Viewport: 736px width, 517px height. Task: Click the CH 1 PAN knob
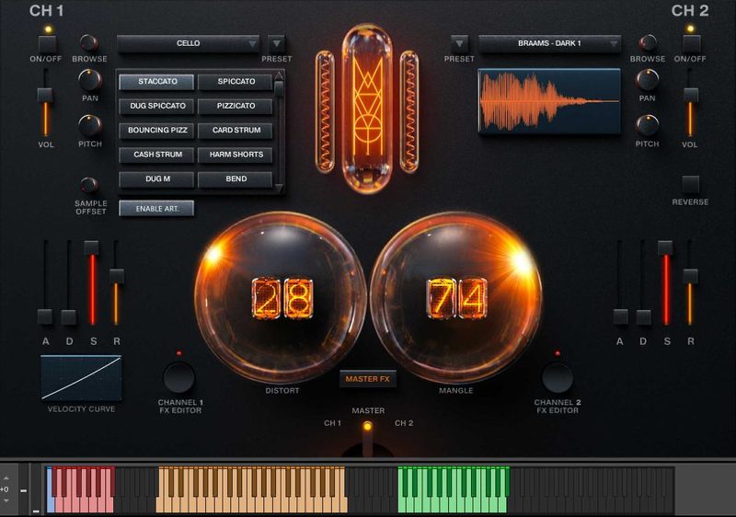pos(89,81)
